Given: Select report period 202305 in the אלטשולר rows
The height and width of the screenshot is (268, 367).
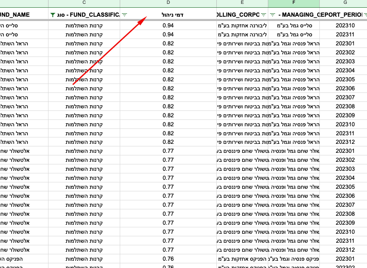Looking at the screenshot, I should point(343,187).
